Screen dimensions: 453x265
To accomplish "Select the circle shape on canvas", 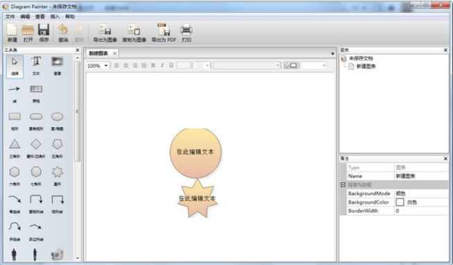I will tap(196, 153).
